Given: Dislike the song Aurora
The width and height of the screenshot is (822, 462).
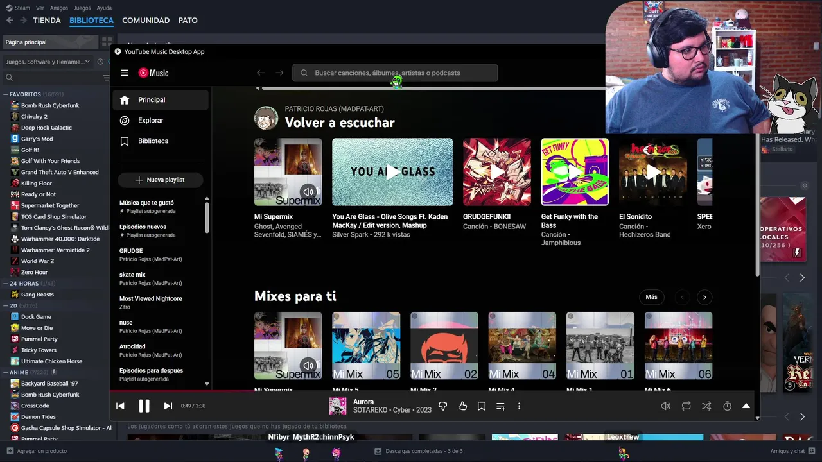Looking at the screenshot, I should click(x=442, y=406).
